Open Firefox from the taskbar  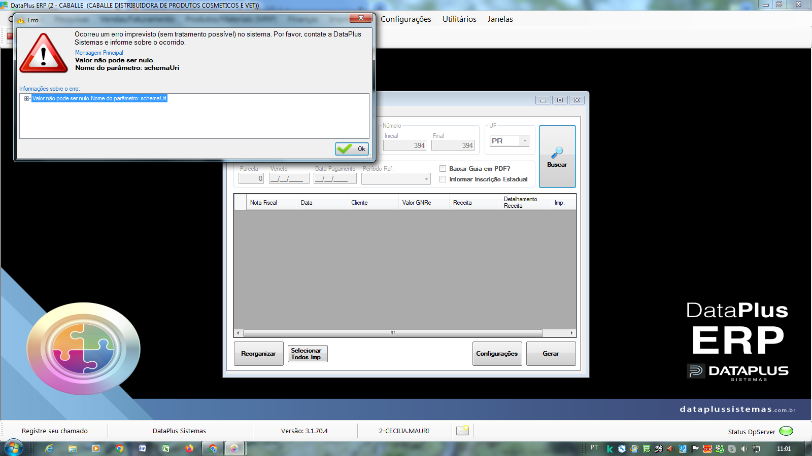click(x=189, y=448)
